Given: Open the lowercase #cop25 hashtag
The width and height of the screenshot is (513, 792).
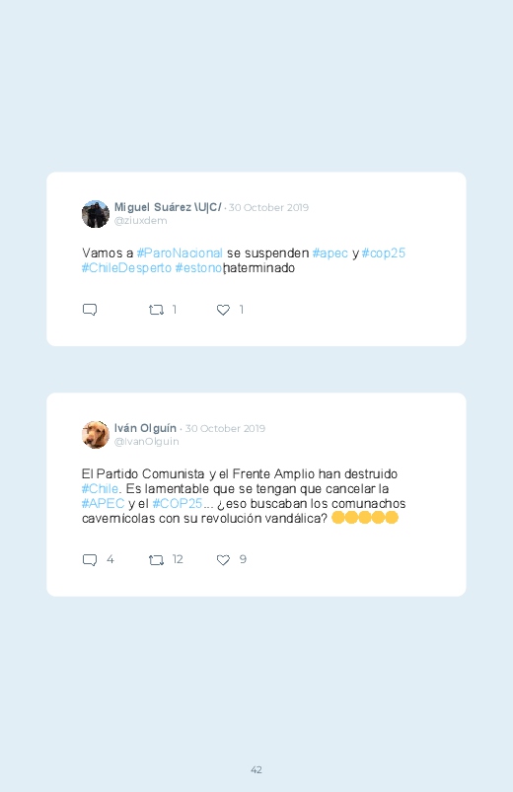Looking at the screenshot, I should coord(383,253).
